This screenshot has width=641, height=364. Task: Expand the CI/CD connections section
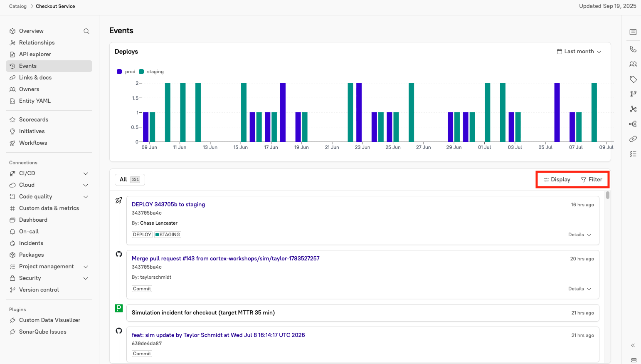tap(86, 173)
